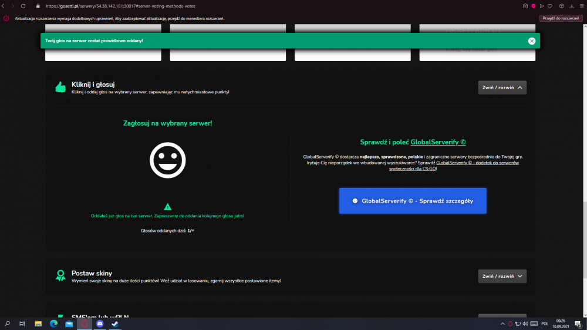Reload the page with the refresh icon
The height and width of the screenshot is (330, 587).
(23, 6)
